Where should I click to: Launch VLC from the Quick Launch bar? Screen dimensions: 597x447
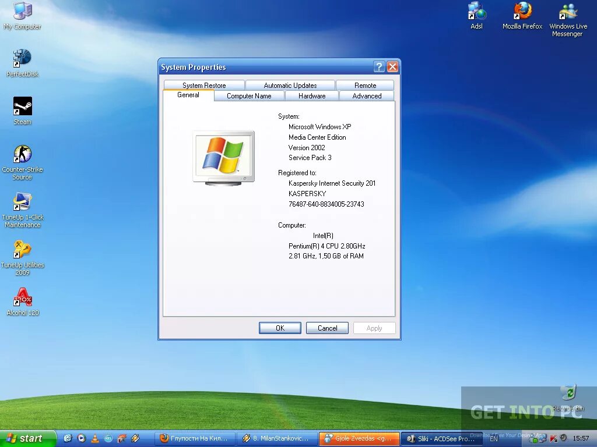[x=95, y=438]
